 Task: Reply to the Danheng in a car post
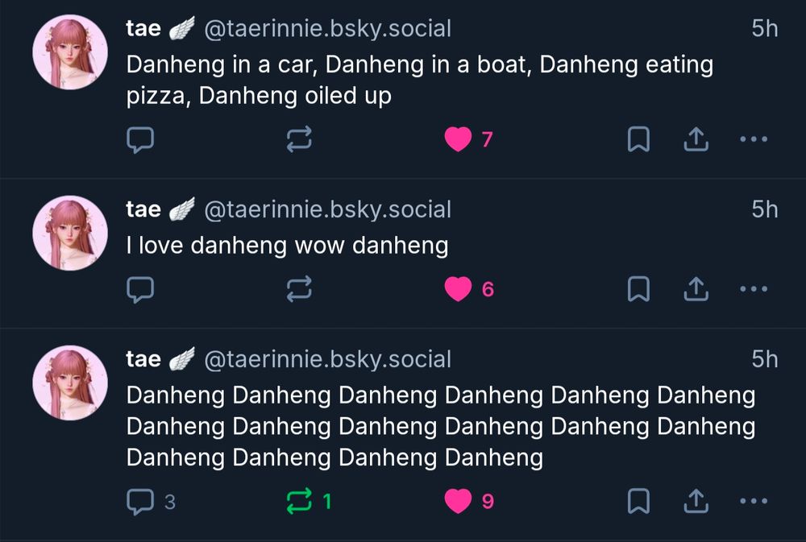point(139,139)
